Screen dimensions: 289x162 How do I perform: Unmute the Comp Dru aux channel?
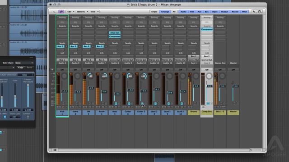(x=208, y=103)
